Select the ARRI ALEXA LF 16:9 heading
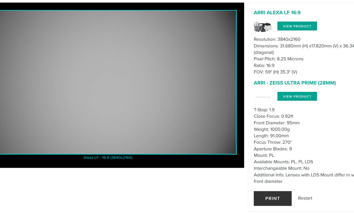 click(277, 13)
